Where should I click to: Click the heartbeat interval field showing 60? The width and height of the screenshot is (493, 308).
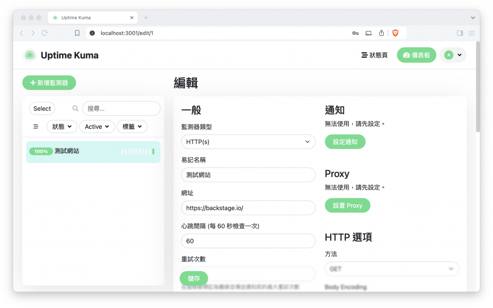coord(248,241)
